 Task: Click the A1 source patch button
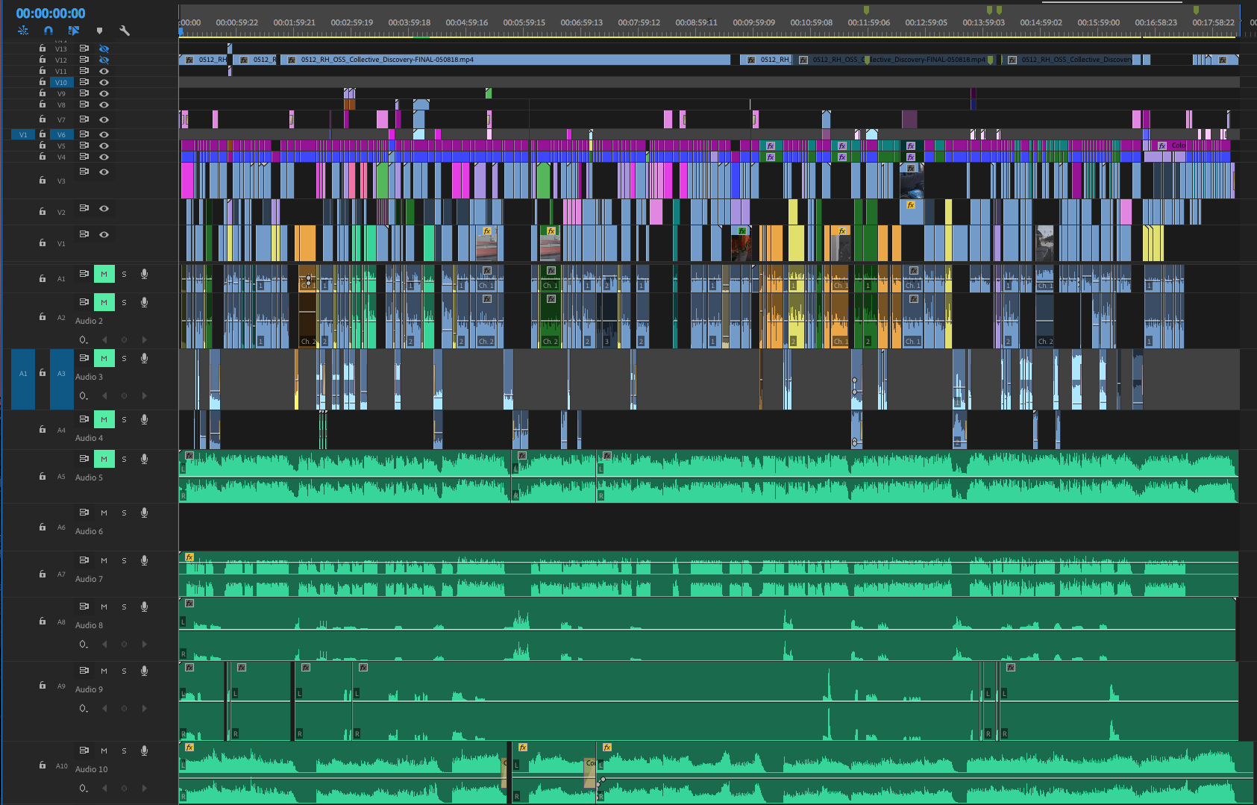[23, 374]
